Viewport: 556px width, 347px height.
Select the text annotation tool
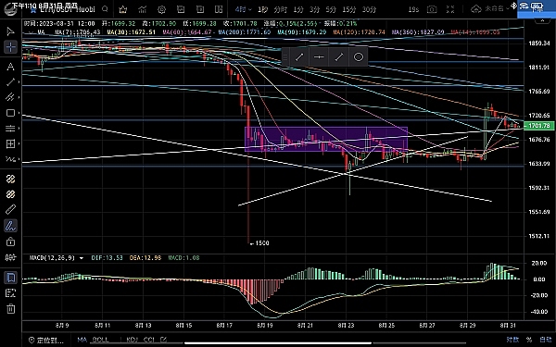click(10, 67)
